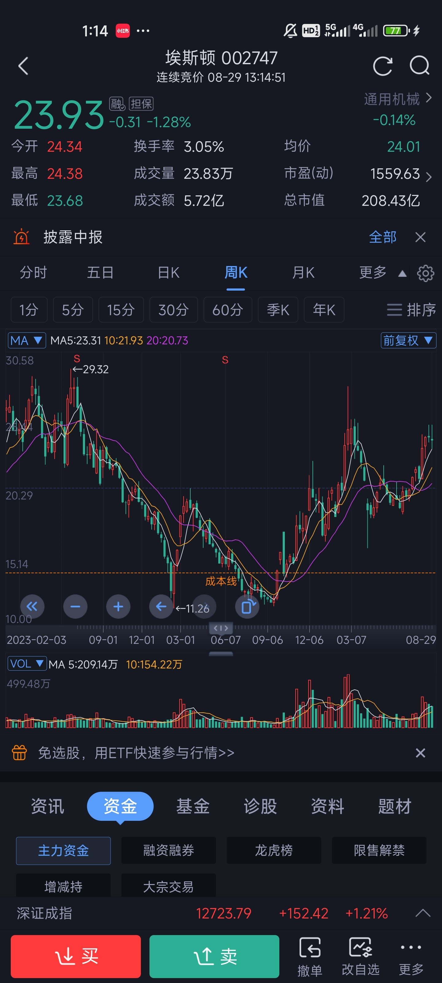
Task: Open 通用机械 sector detail chevron
Action: (429, 98)
